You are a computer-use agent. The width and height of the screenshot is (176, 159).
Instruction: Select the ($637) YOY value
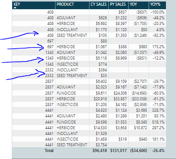pyautogui.click(x=142, y=12)
